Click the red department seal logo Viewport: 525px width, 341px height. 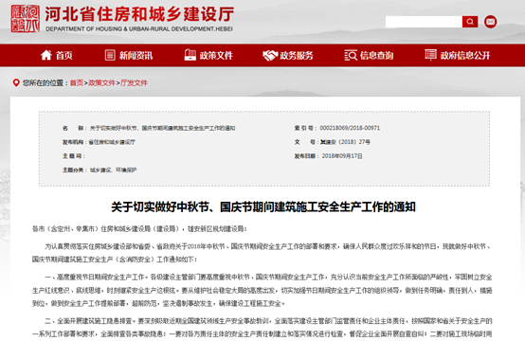click(x=25, y=19)
